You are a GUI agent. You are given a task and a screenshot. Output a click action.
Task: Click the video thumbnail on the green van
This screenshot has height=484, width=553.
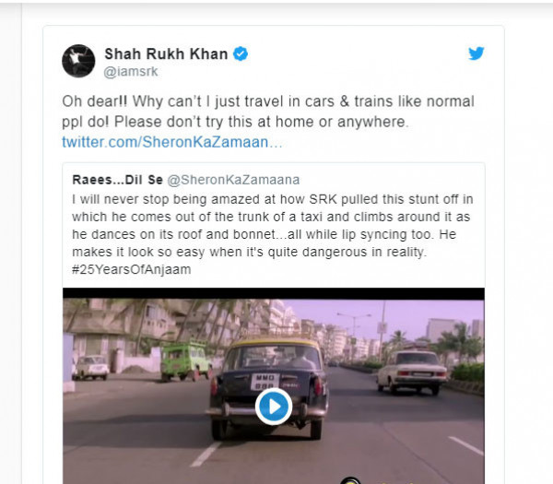pyautogui.click(x=183, y=359)
